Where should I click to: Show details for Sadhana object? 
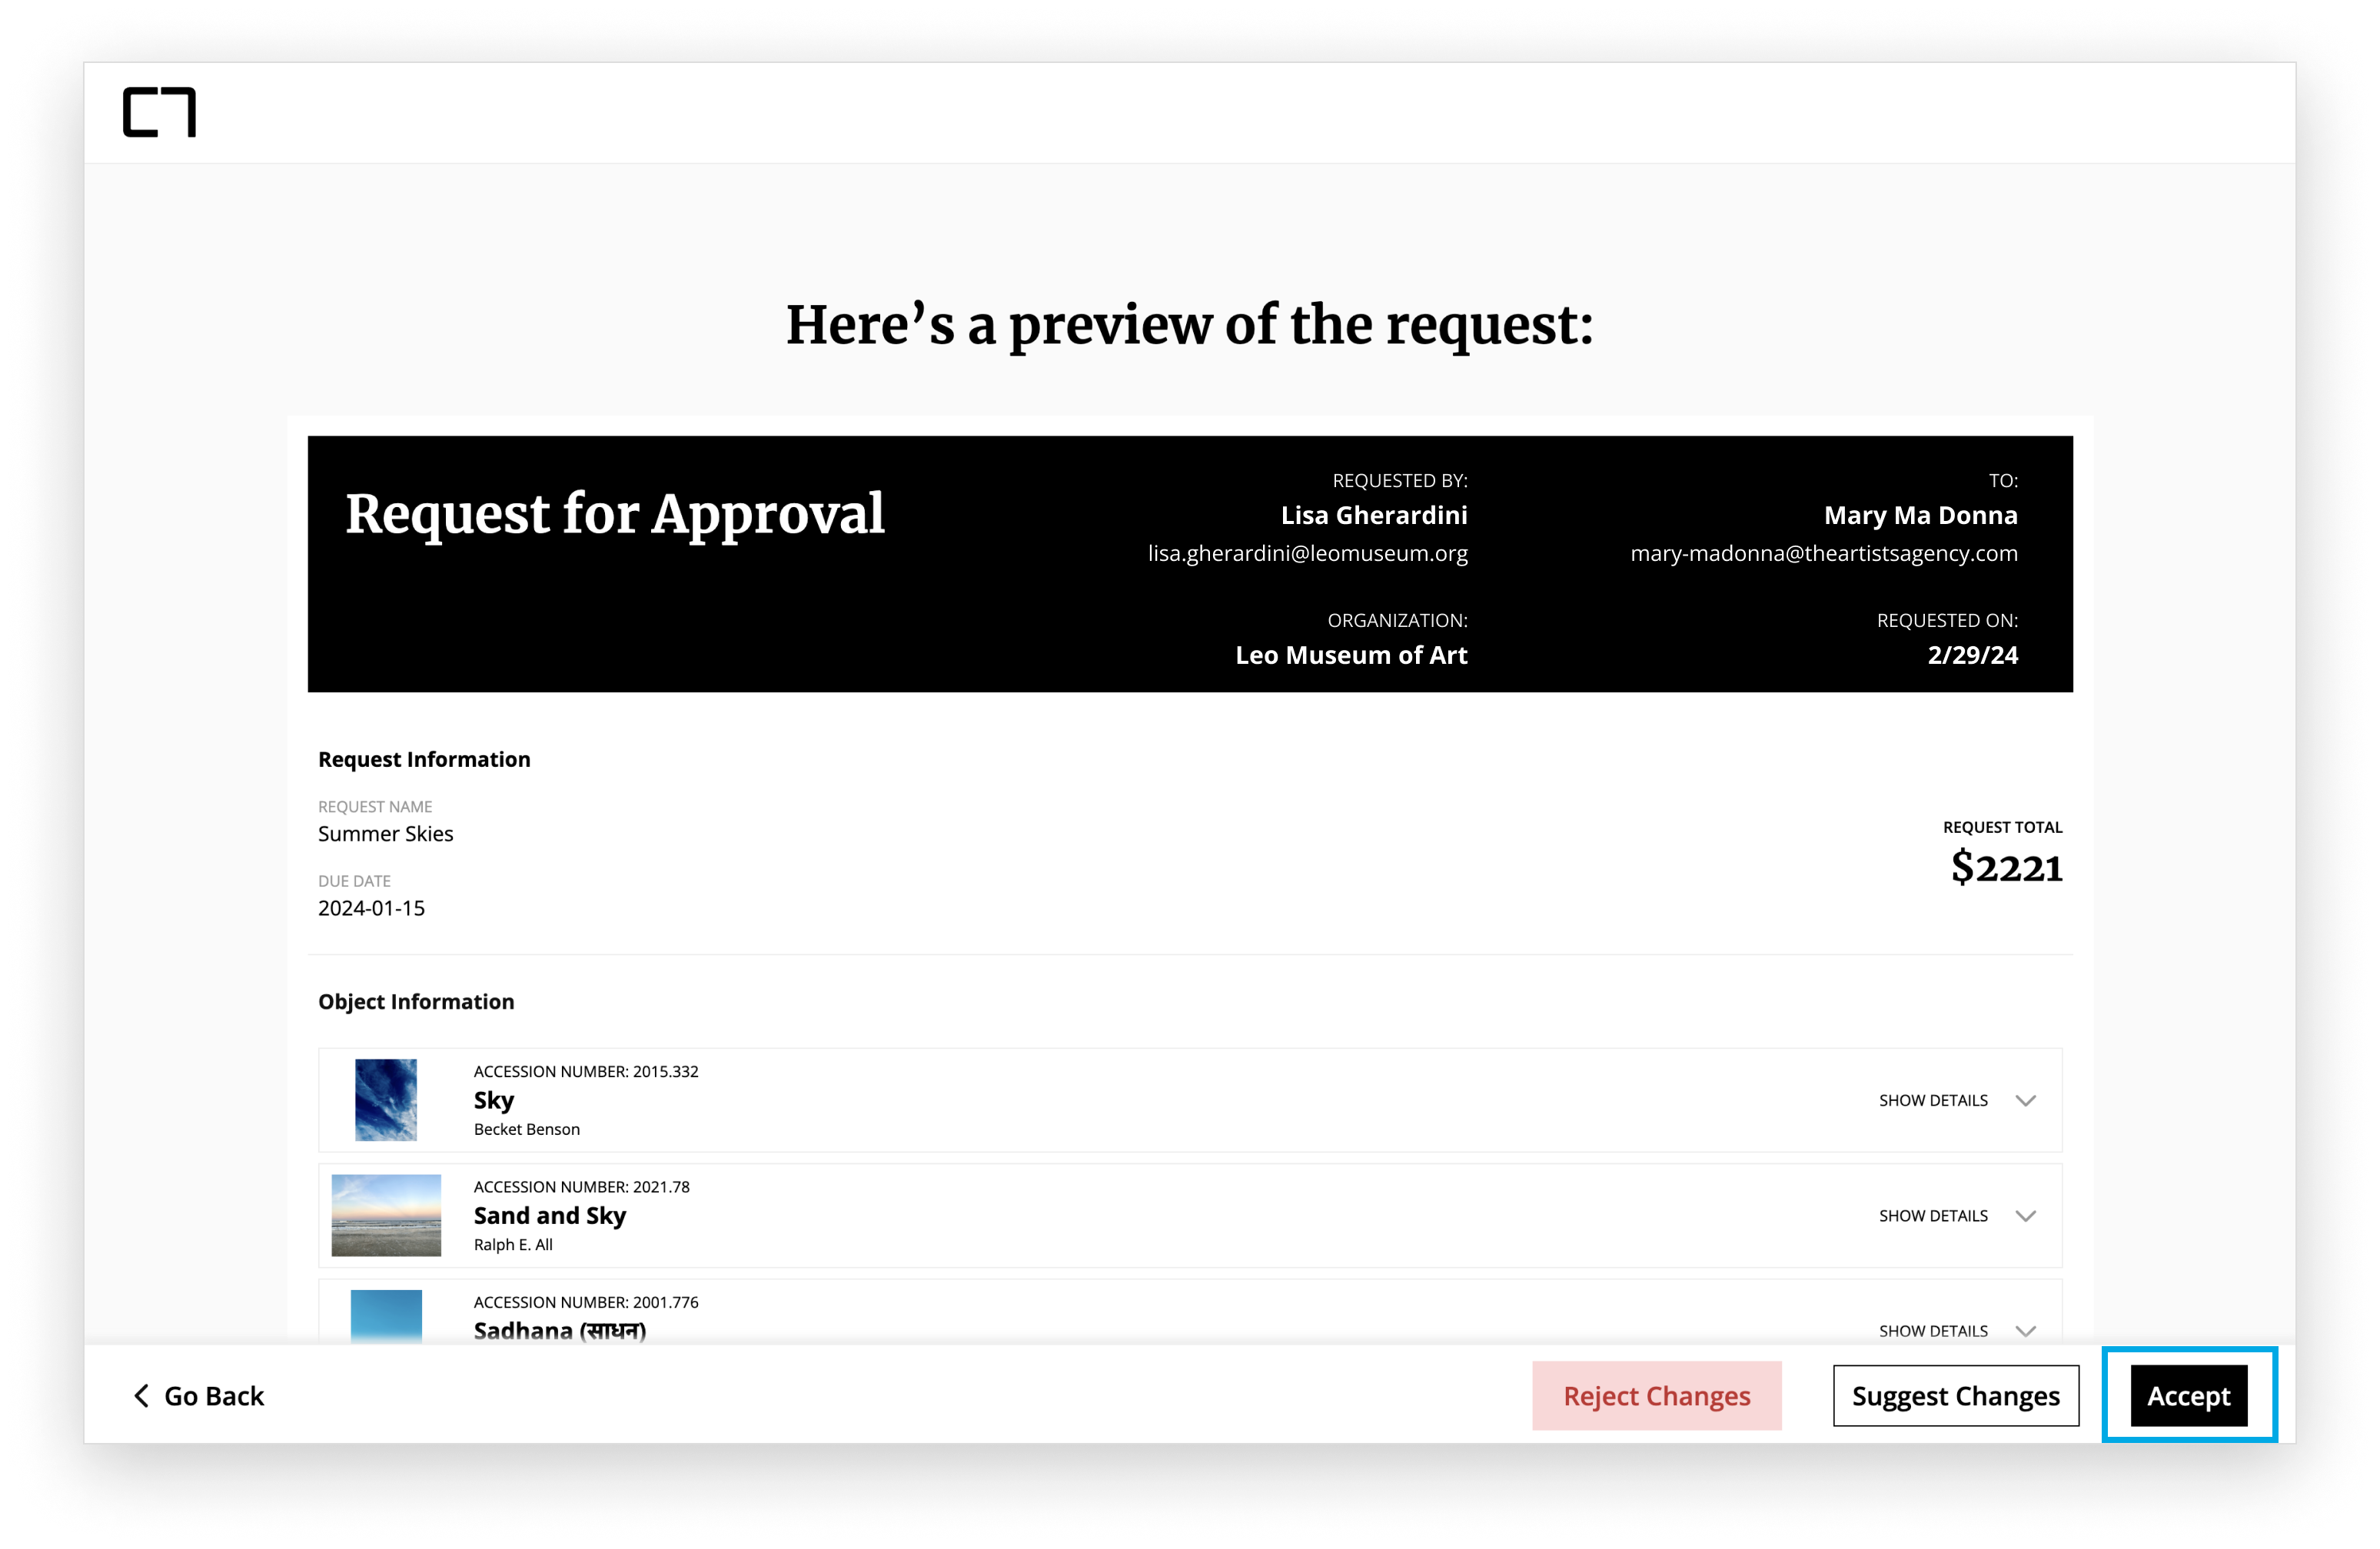point(1932,1331)
